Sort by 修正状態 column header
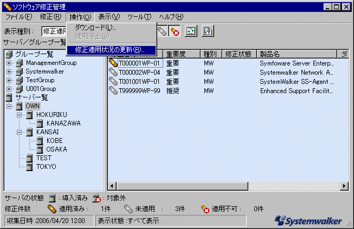Image resolution: width=354 pixels, height=229 pixels. point(239,54)
